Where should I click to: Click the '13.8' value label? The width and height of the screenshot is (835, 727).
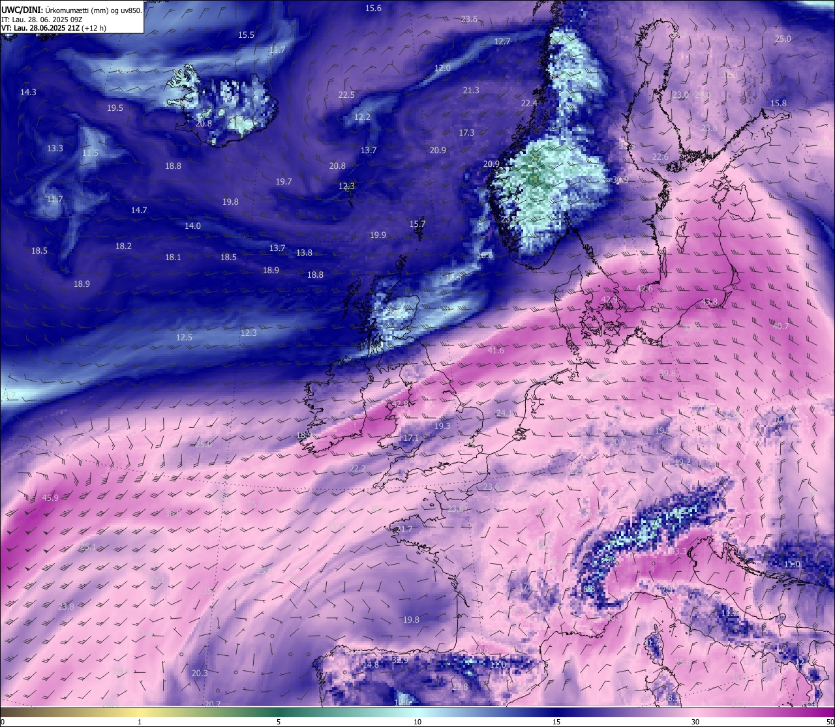click(x=304, y=252)
